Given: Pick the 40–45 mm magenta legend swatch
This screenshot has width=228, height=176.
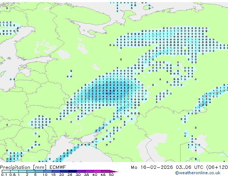Looking at the screenshot, I should coord(97,171).
